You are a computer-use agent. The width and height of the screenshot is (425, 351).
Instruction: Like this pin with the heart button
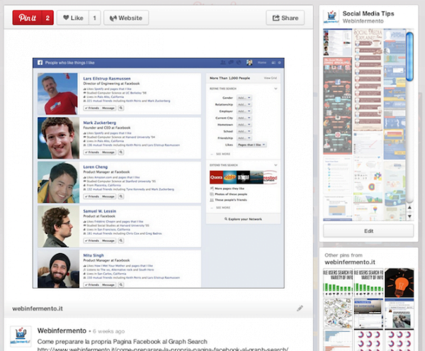[x=73, y=18]
